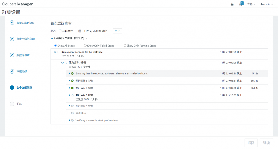Click spinner icon on running 并行运行 5 步骤
This screenshot has width=278, height=149.
coord(72,95)
